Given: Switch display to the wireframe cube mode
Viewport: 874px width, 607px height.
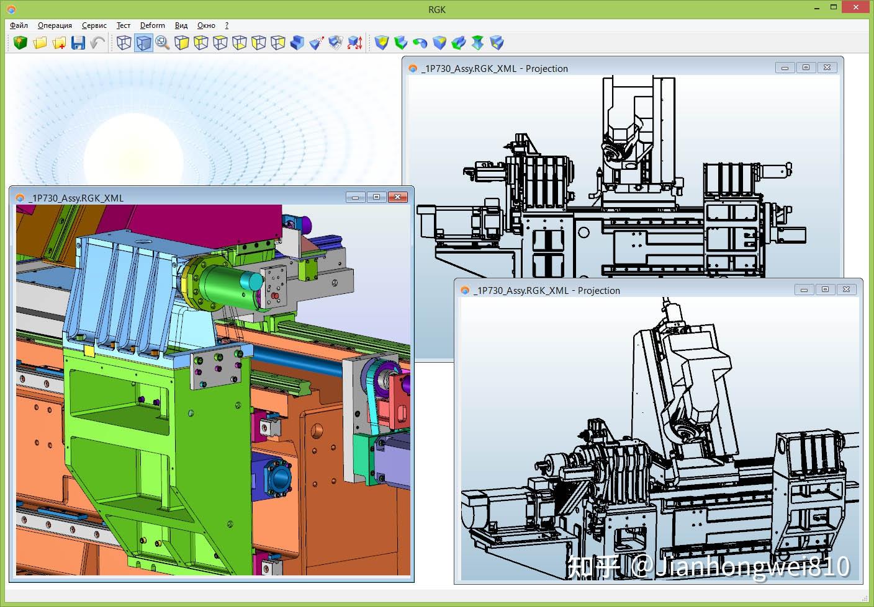Looking at the screenshot, I should [124, 42].
